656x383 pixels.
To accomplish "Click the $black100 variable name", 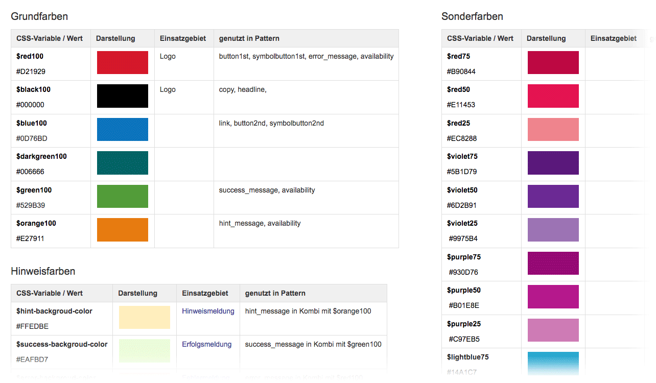I will click(x=33, y=89).
